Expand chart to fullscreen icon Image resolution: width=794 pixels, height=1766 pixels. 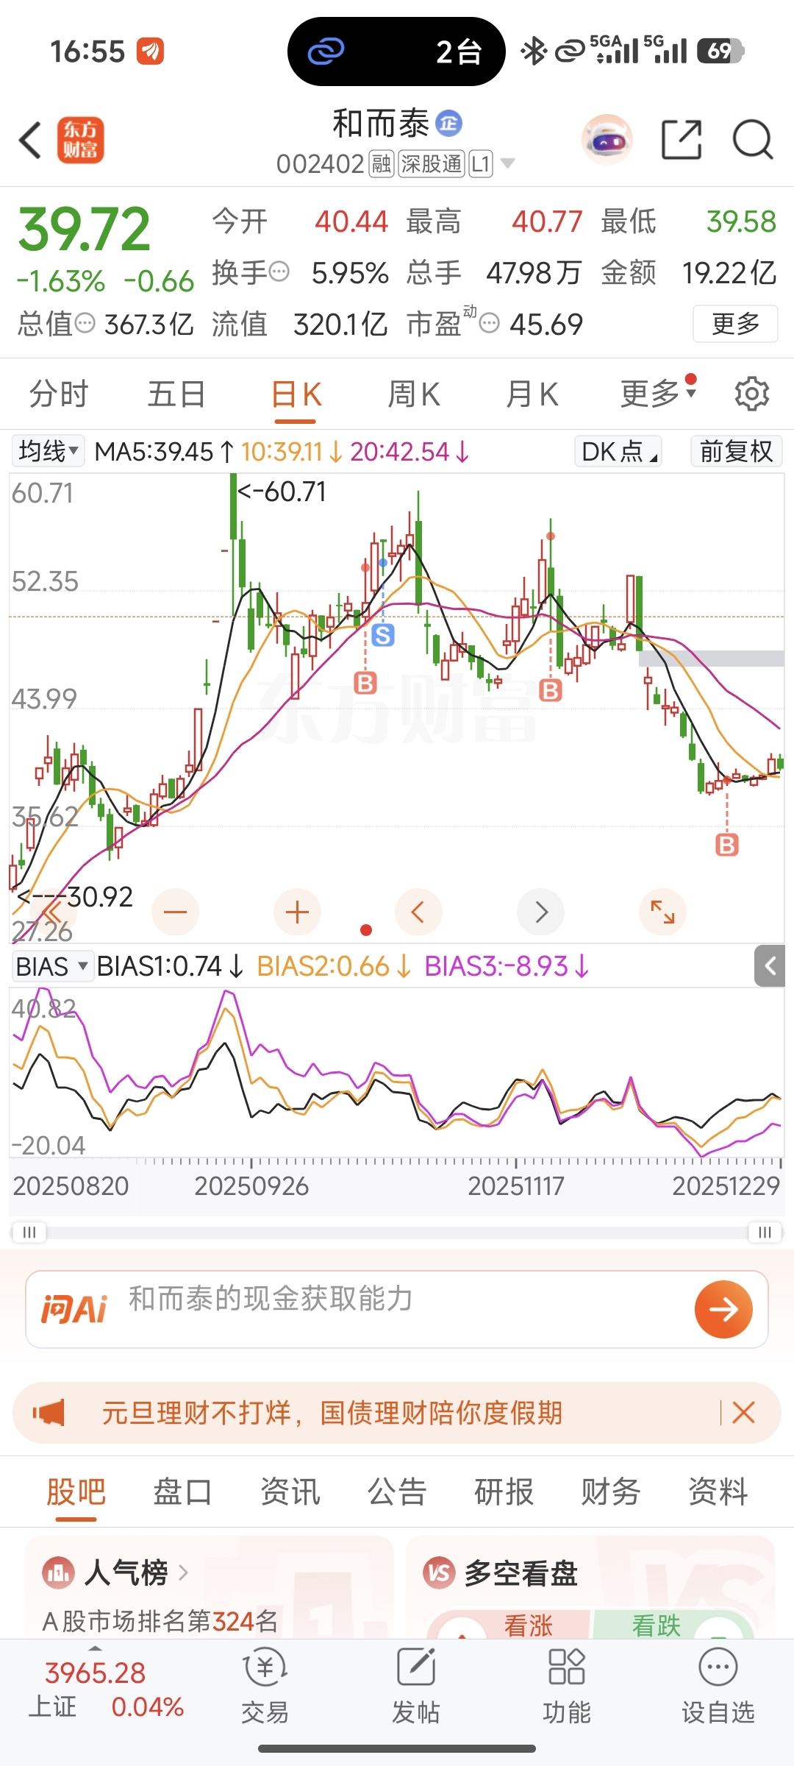[662, 912]
